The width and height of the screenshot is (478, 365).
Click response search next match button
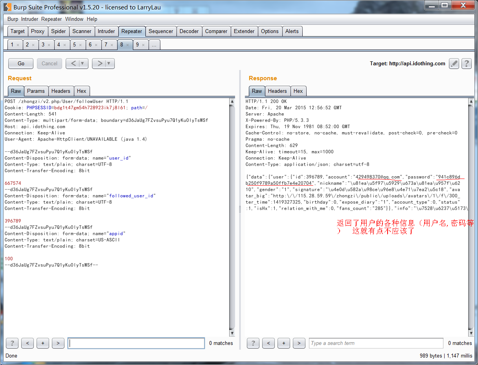pos(299,343)
